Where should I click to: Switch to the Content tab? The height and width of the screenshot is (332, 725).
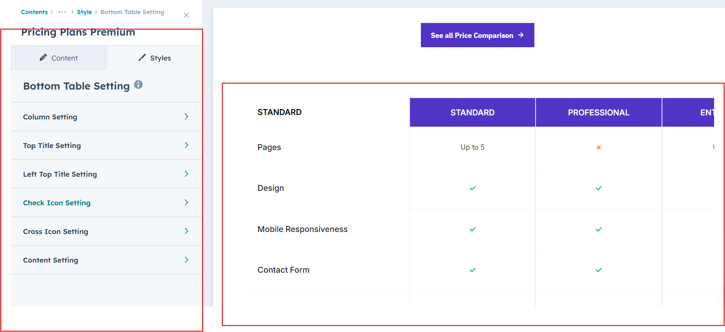[59, 58]
